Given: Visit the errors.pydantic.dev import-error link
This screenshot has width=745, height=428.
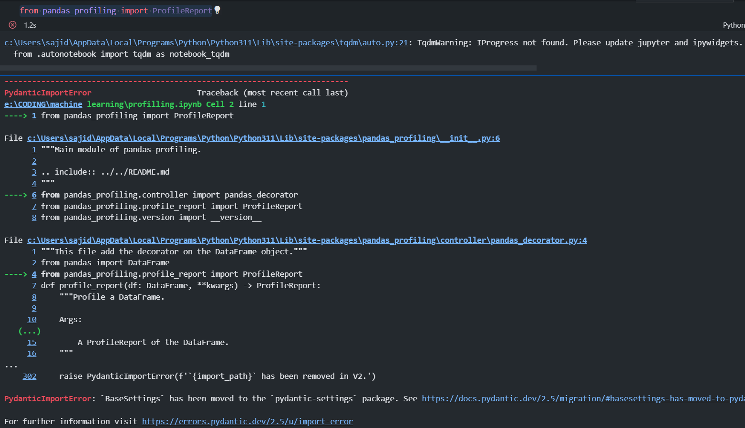Looking at the screenshot, I should 247,421.
